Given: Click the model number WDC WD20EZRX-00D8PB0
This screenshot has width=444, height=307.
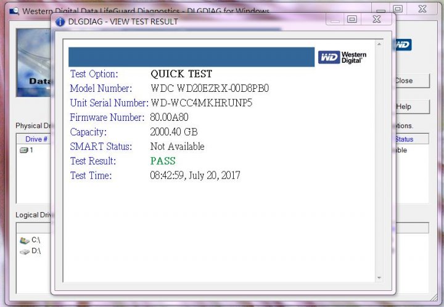Looking at the screenshot, I should tap(210, 88).
